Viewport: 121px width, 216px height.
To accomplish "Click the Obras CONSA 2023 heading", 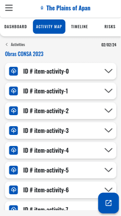I will [x=24, y=54].
